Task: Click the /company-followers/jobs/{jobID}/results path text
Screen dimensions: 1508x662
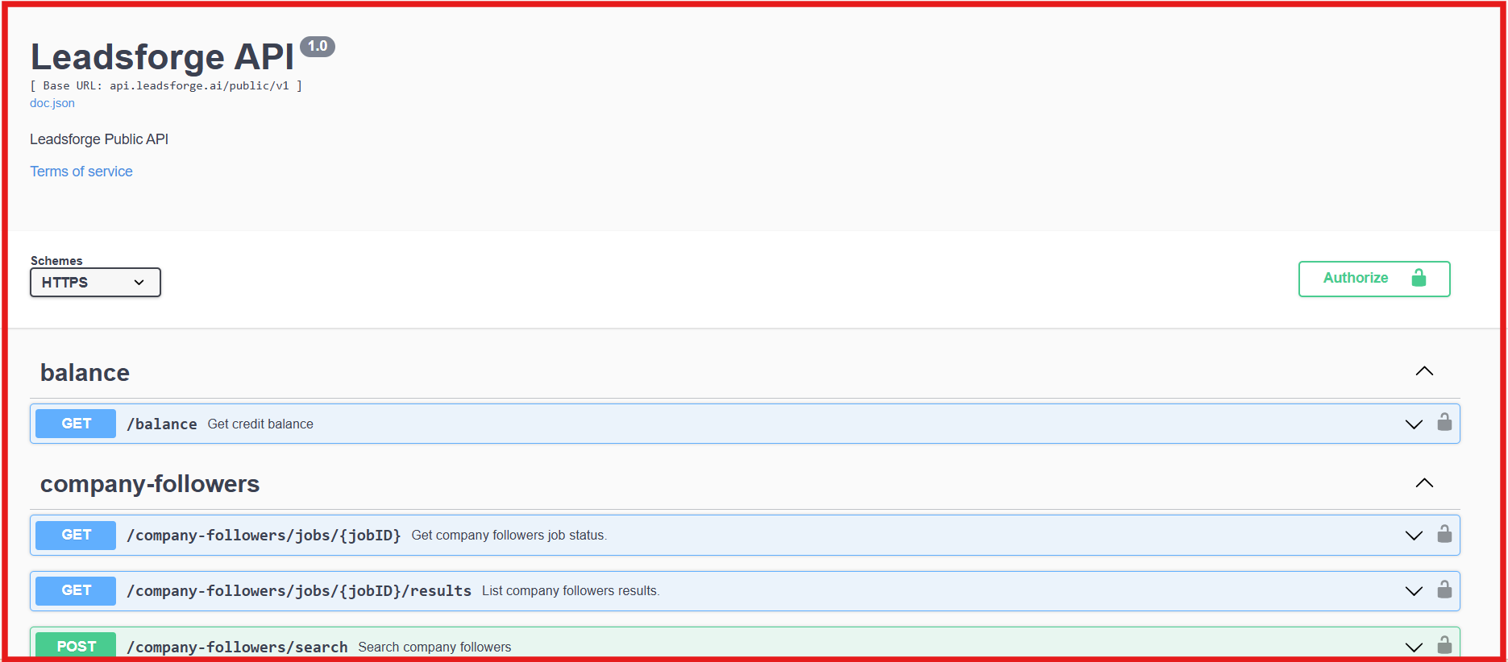Action: pos(299,591)
